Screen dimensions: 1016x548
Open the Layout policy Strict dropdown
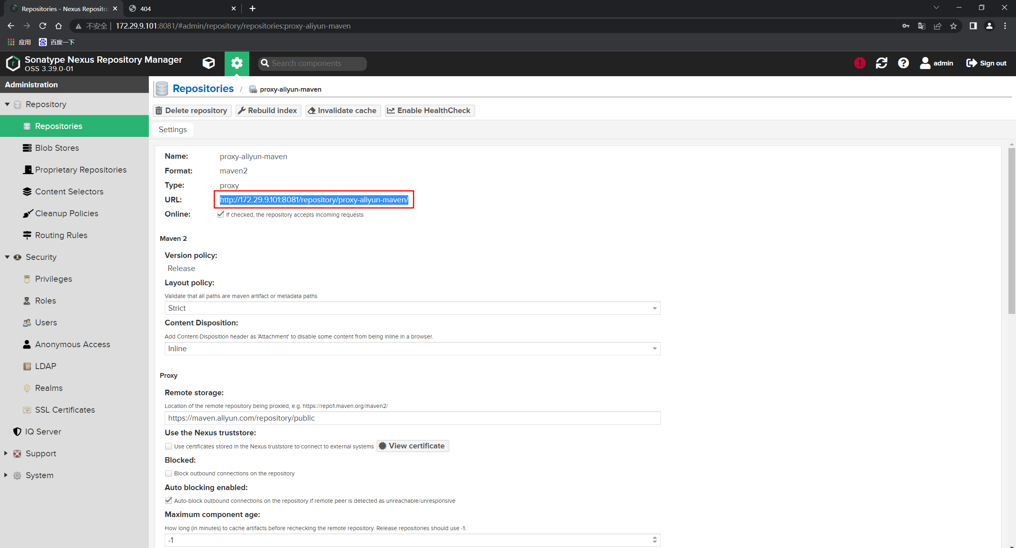click(x=412, y=308)
